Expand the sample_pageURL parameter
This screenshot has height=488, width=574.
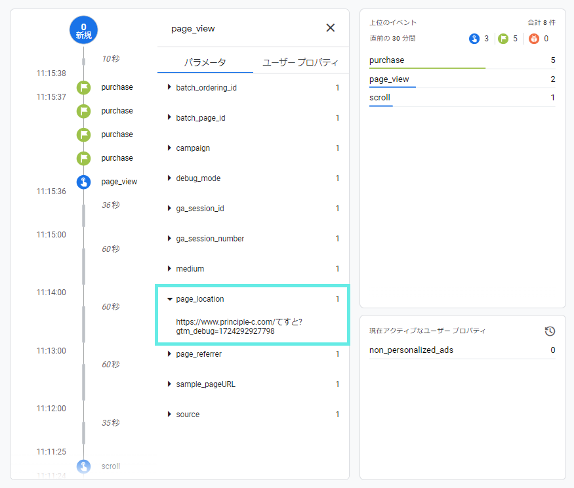click(205, 384)
